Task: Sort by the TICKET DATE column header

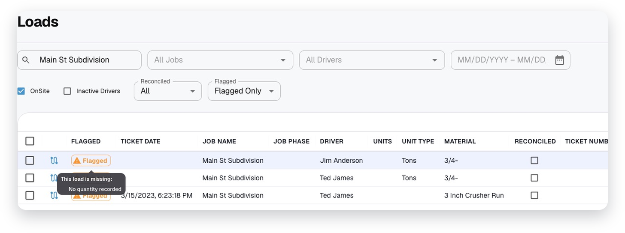Action: (x=140, y=141)
